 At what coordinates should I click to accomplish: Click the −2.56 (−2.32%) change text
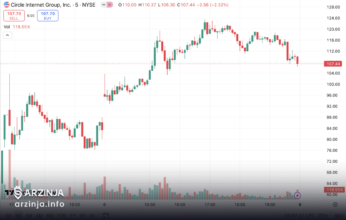pos(213,5)
